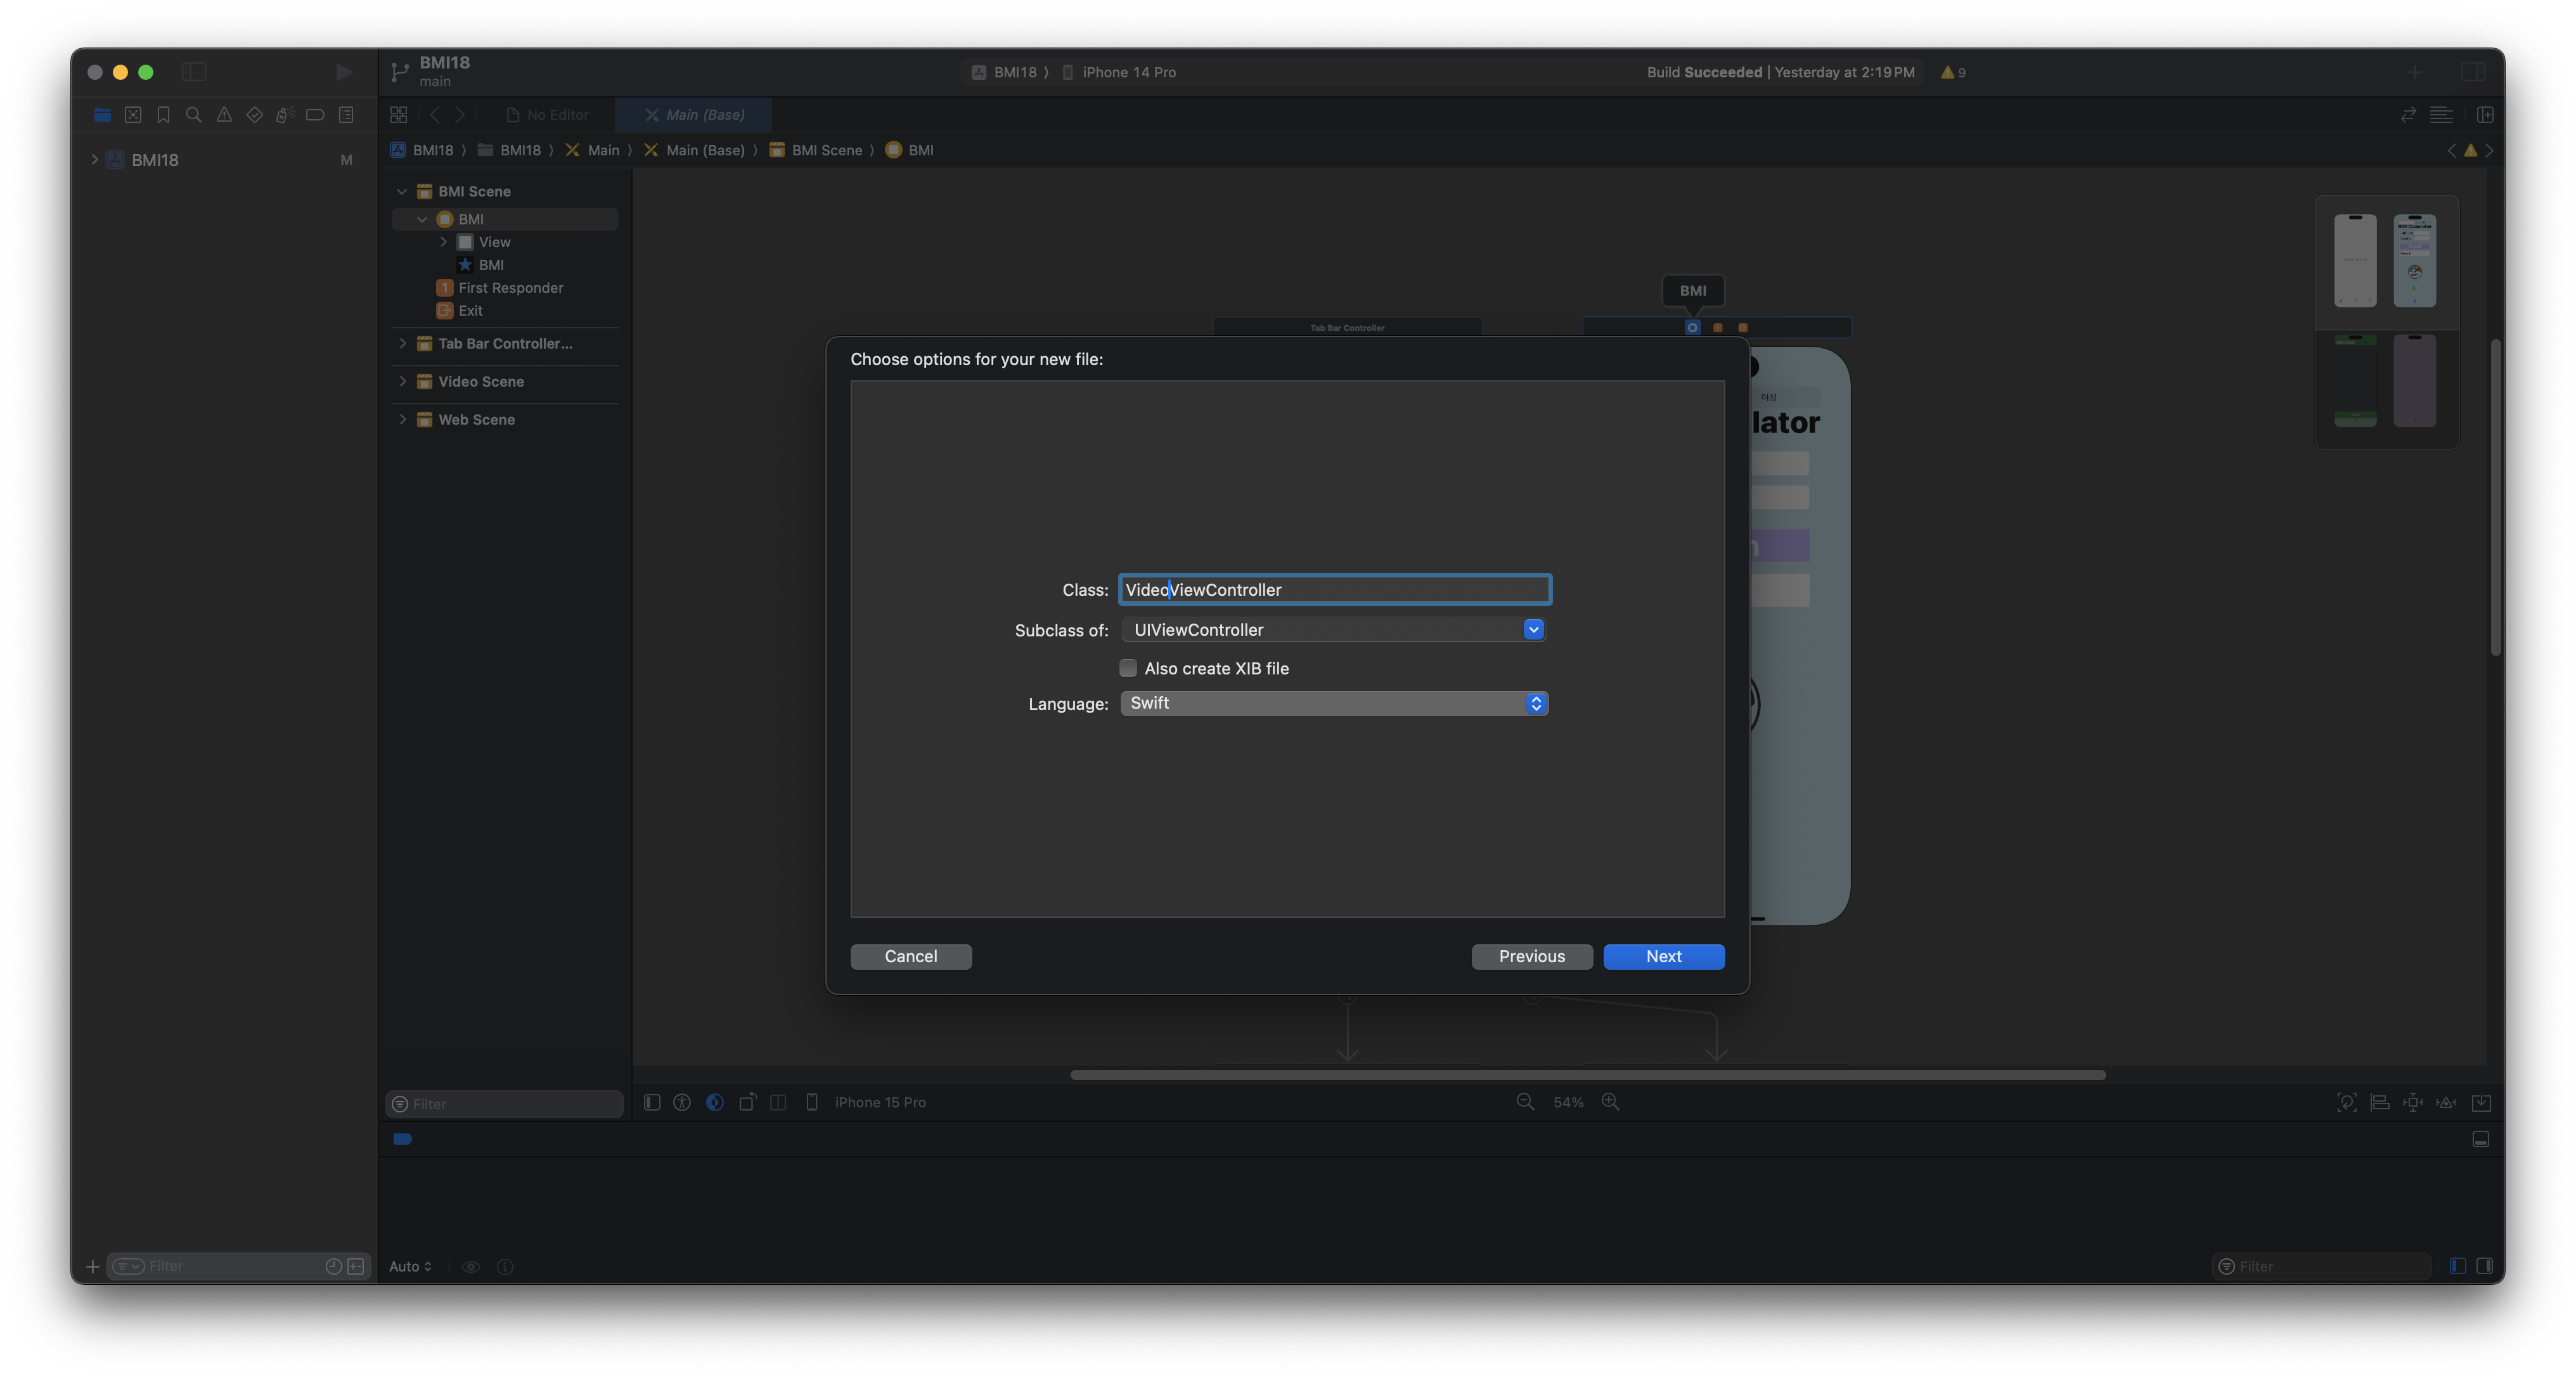The image size is (2576, 1378).
Task: Click the zoom in magnifier icon
Action: pos(1610,1102)
